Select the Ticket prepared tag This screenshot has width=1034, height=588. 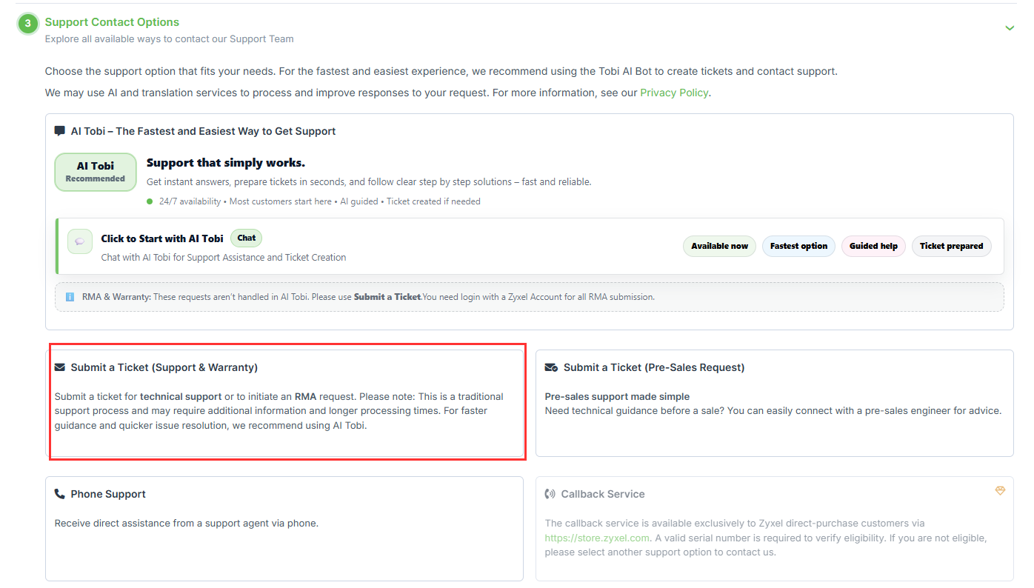951,246
